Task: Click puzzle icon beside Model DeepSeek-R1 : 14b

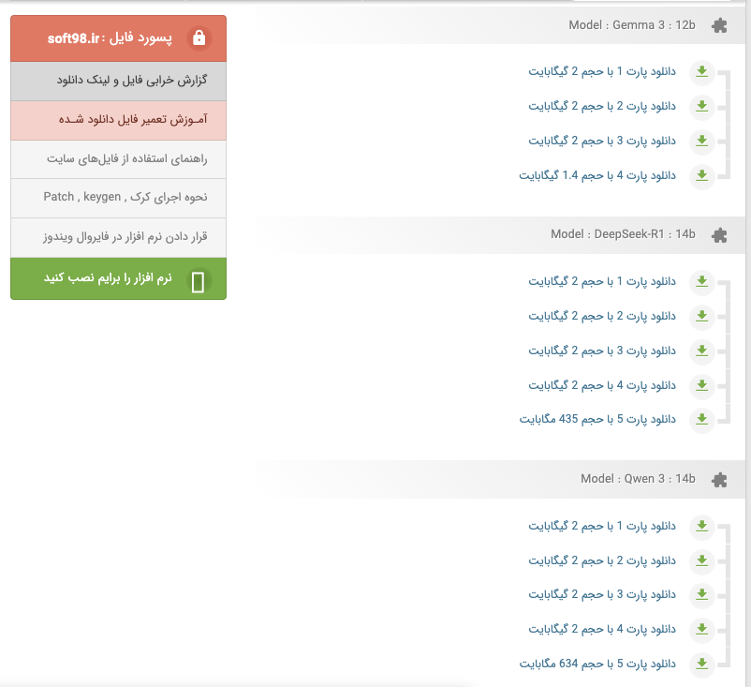Action: (x=718, y=235)
